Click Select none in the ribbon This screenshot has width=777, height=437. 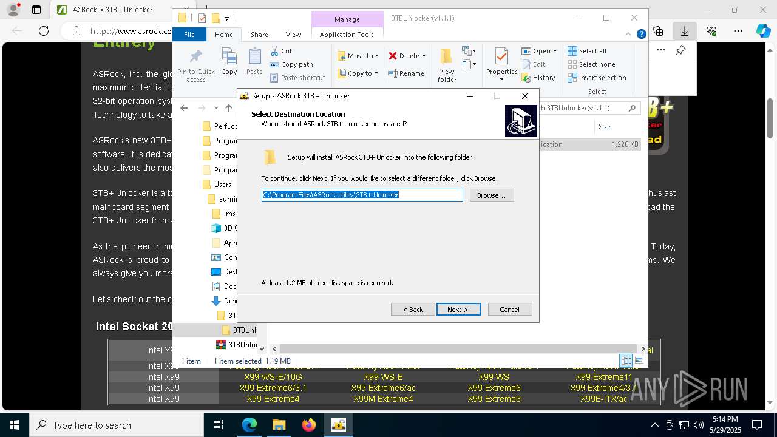coord(592,64)
